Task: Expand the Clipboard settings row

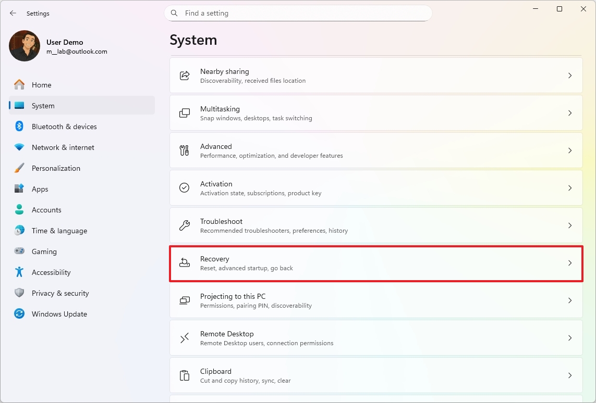Action: click(375, 375)
